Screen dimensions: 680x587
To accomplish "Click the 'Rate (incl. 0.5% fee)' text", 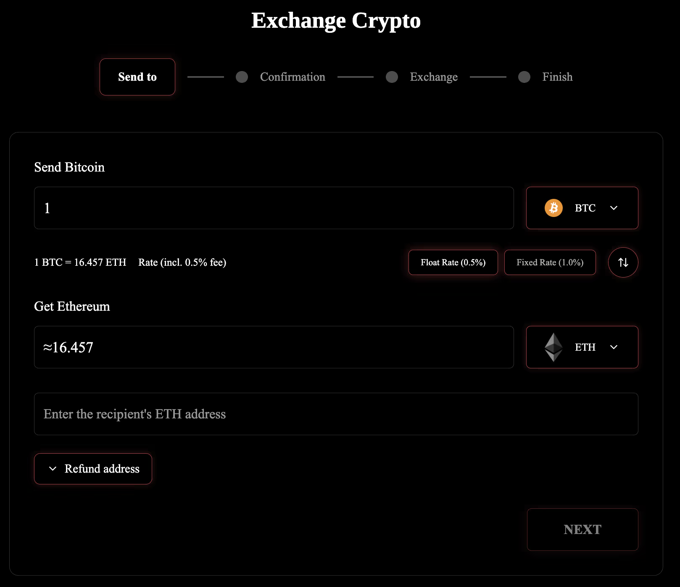I will click(x=182, y=262).
